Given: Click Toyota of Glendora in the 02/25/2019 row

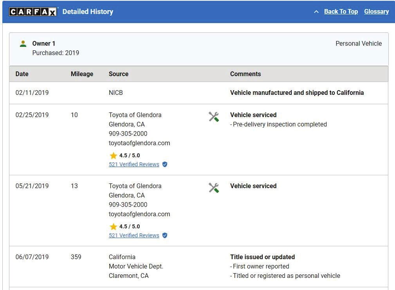Looking at the screenshot, I should pyautogui.click(x=135, y=115).
